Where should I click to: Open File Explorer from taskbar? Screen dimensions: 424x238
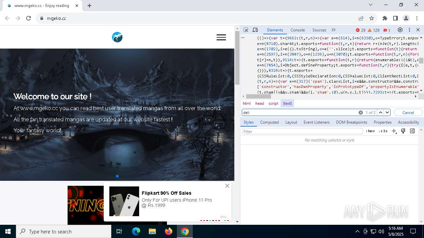[x=152, y=231]
